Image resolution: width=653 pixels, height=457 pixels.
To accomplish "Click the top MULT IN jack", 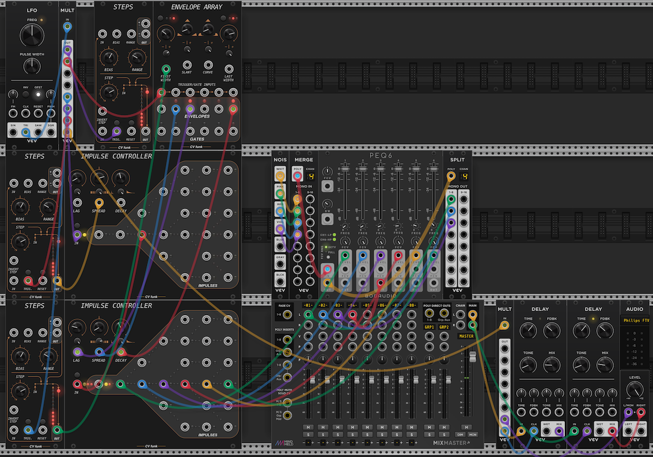I will pos(67,27).
